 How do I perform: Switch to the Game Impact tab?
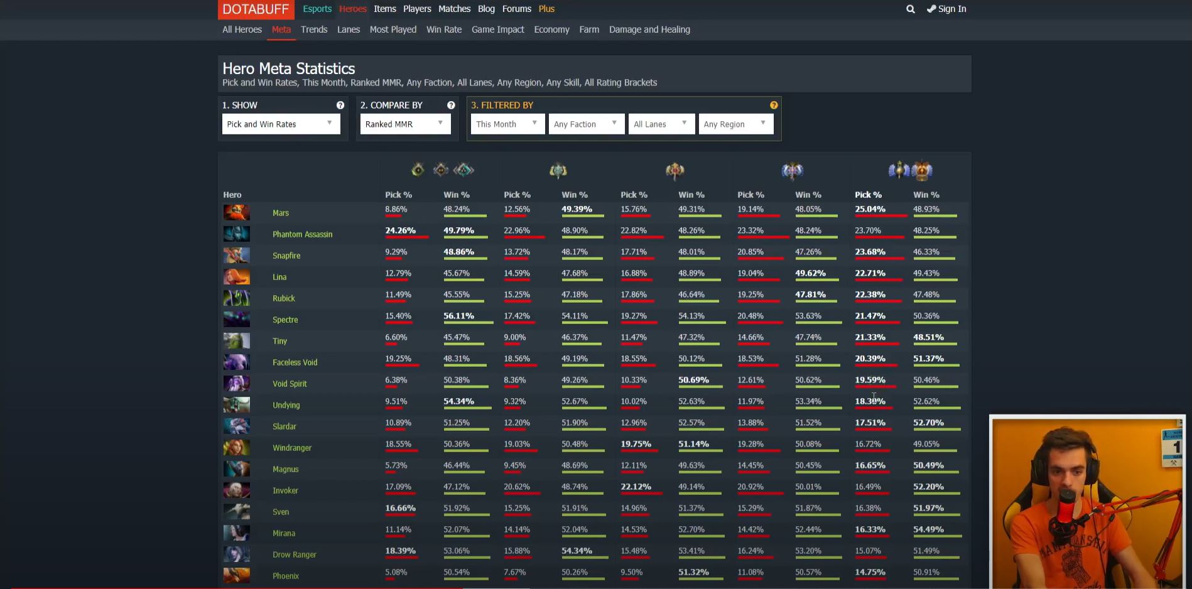pos(498,30)
